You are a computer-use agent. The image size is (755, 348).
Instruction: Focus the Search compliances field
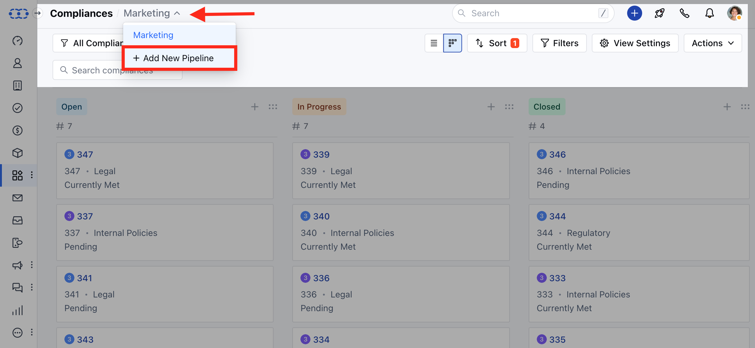(x=118, y=70)
